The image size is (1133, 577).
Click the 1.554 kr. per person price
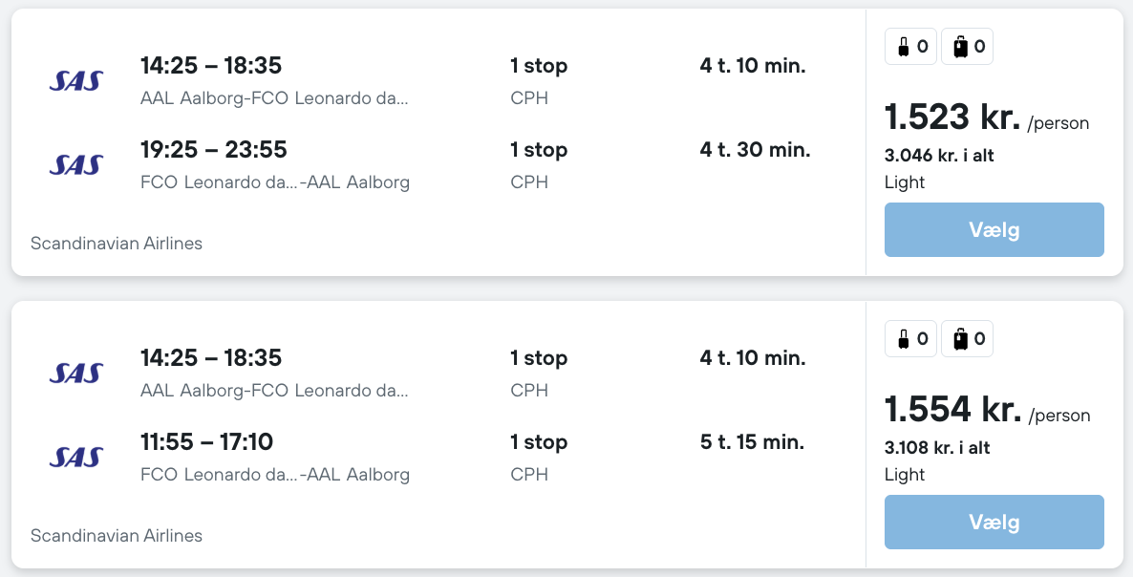tap(952, 410)
